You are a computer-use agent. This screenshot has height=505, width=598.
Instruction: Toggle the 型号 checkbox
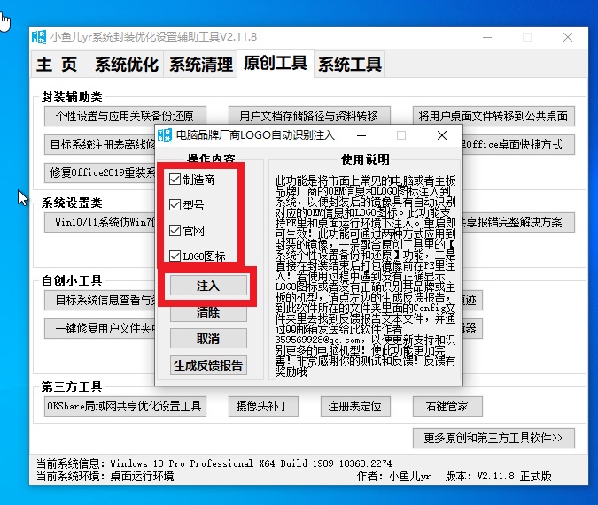coord(175,205)
